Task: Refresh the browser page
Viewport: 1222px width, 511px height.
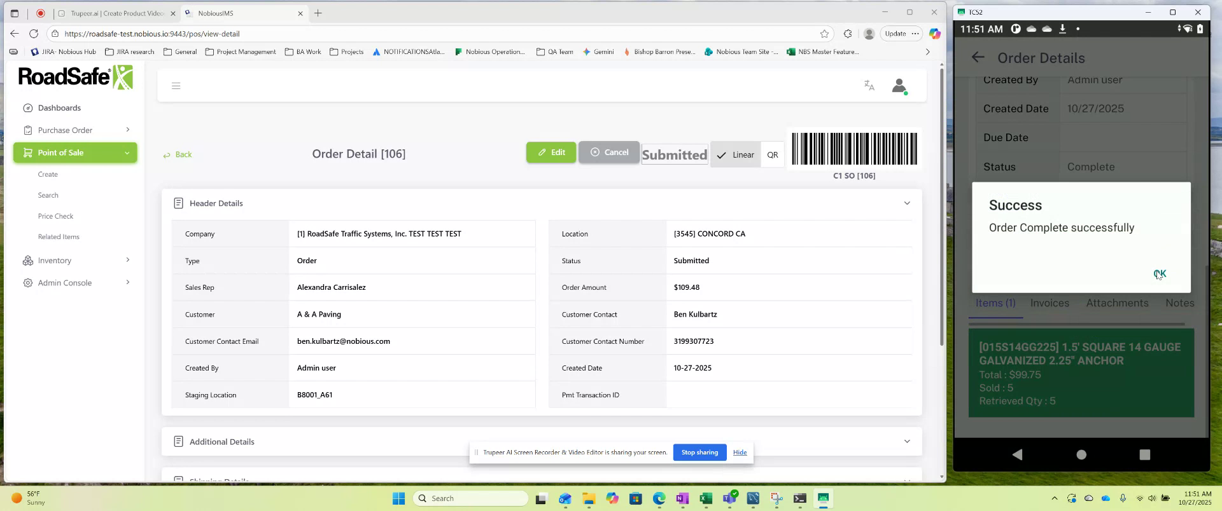Action: [34, 34]
